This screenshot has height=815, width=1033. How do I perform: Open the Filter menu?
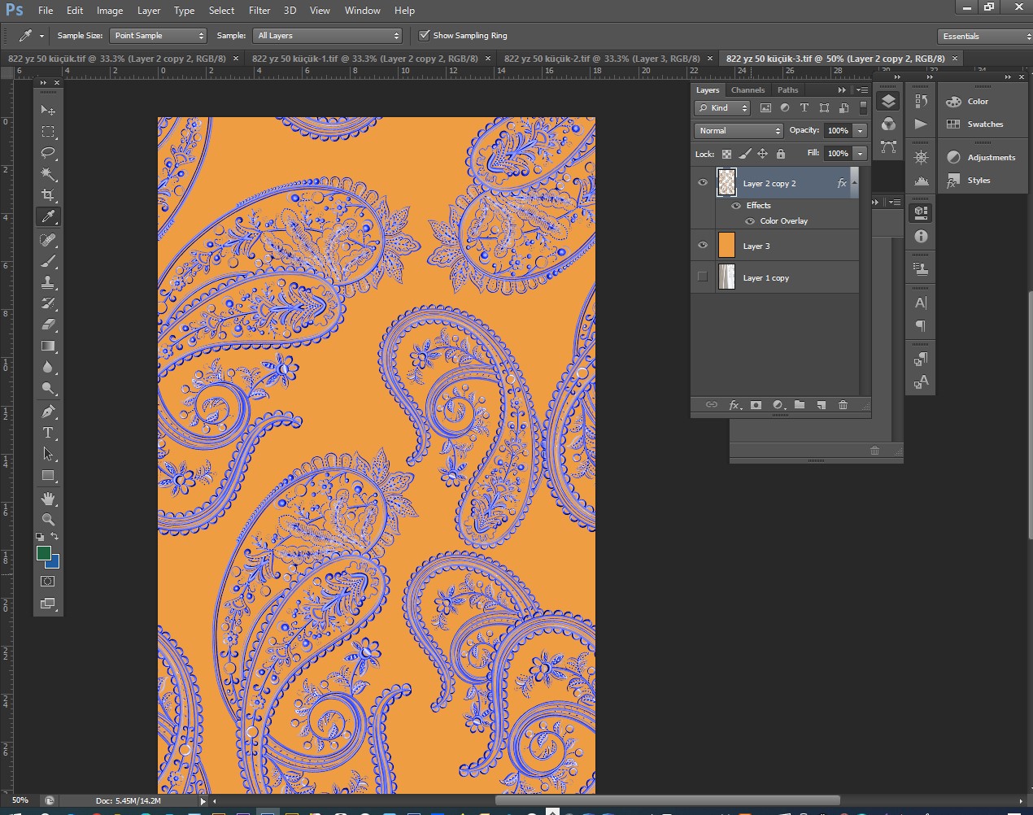pos(259,11)
